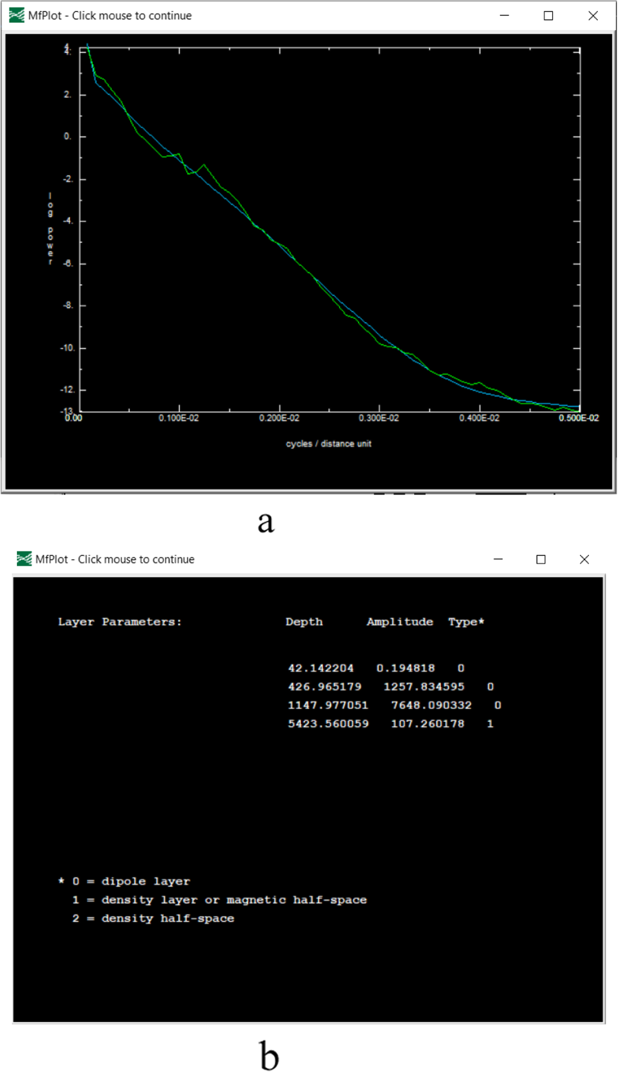Screen dimensions: 618x1072
Task: Click the x-axis tick label 0.500E-02
Action: [578, 418]
